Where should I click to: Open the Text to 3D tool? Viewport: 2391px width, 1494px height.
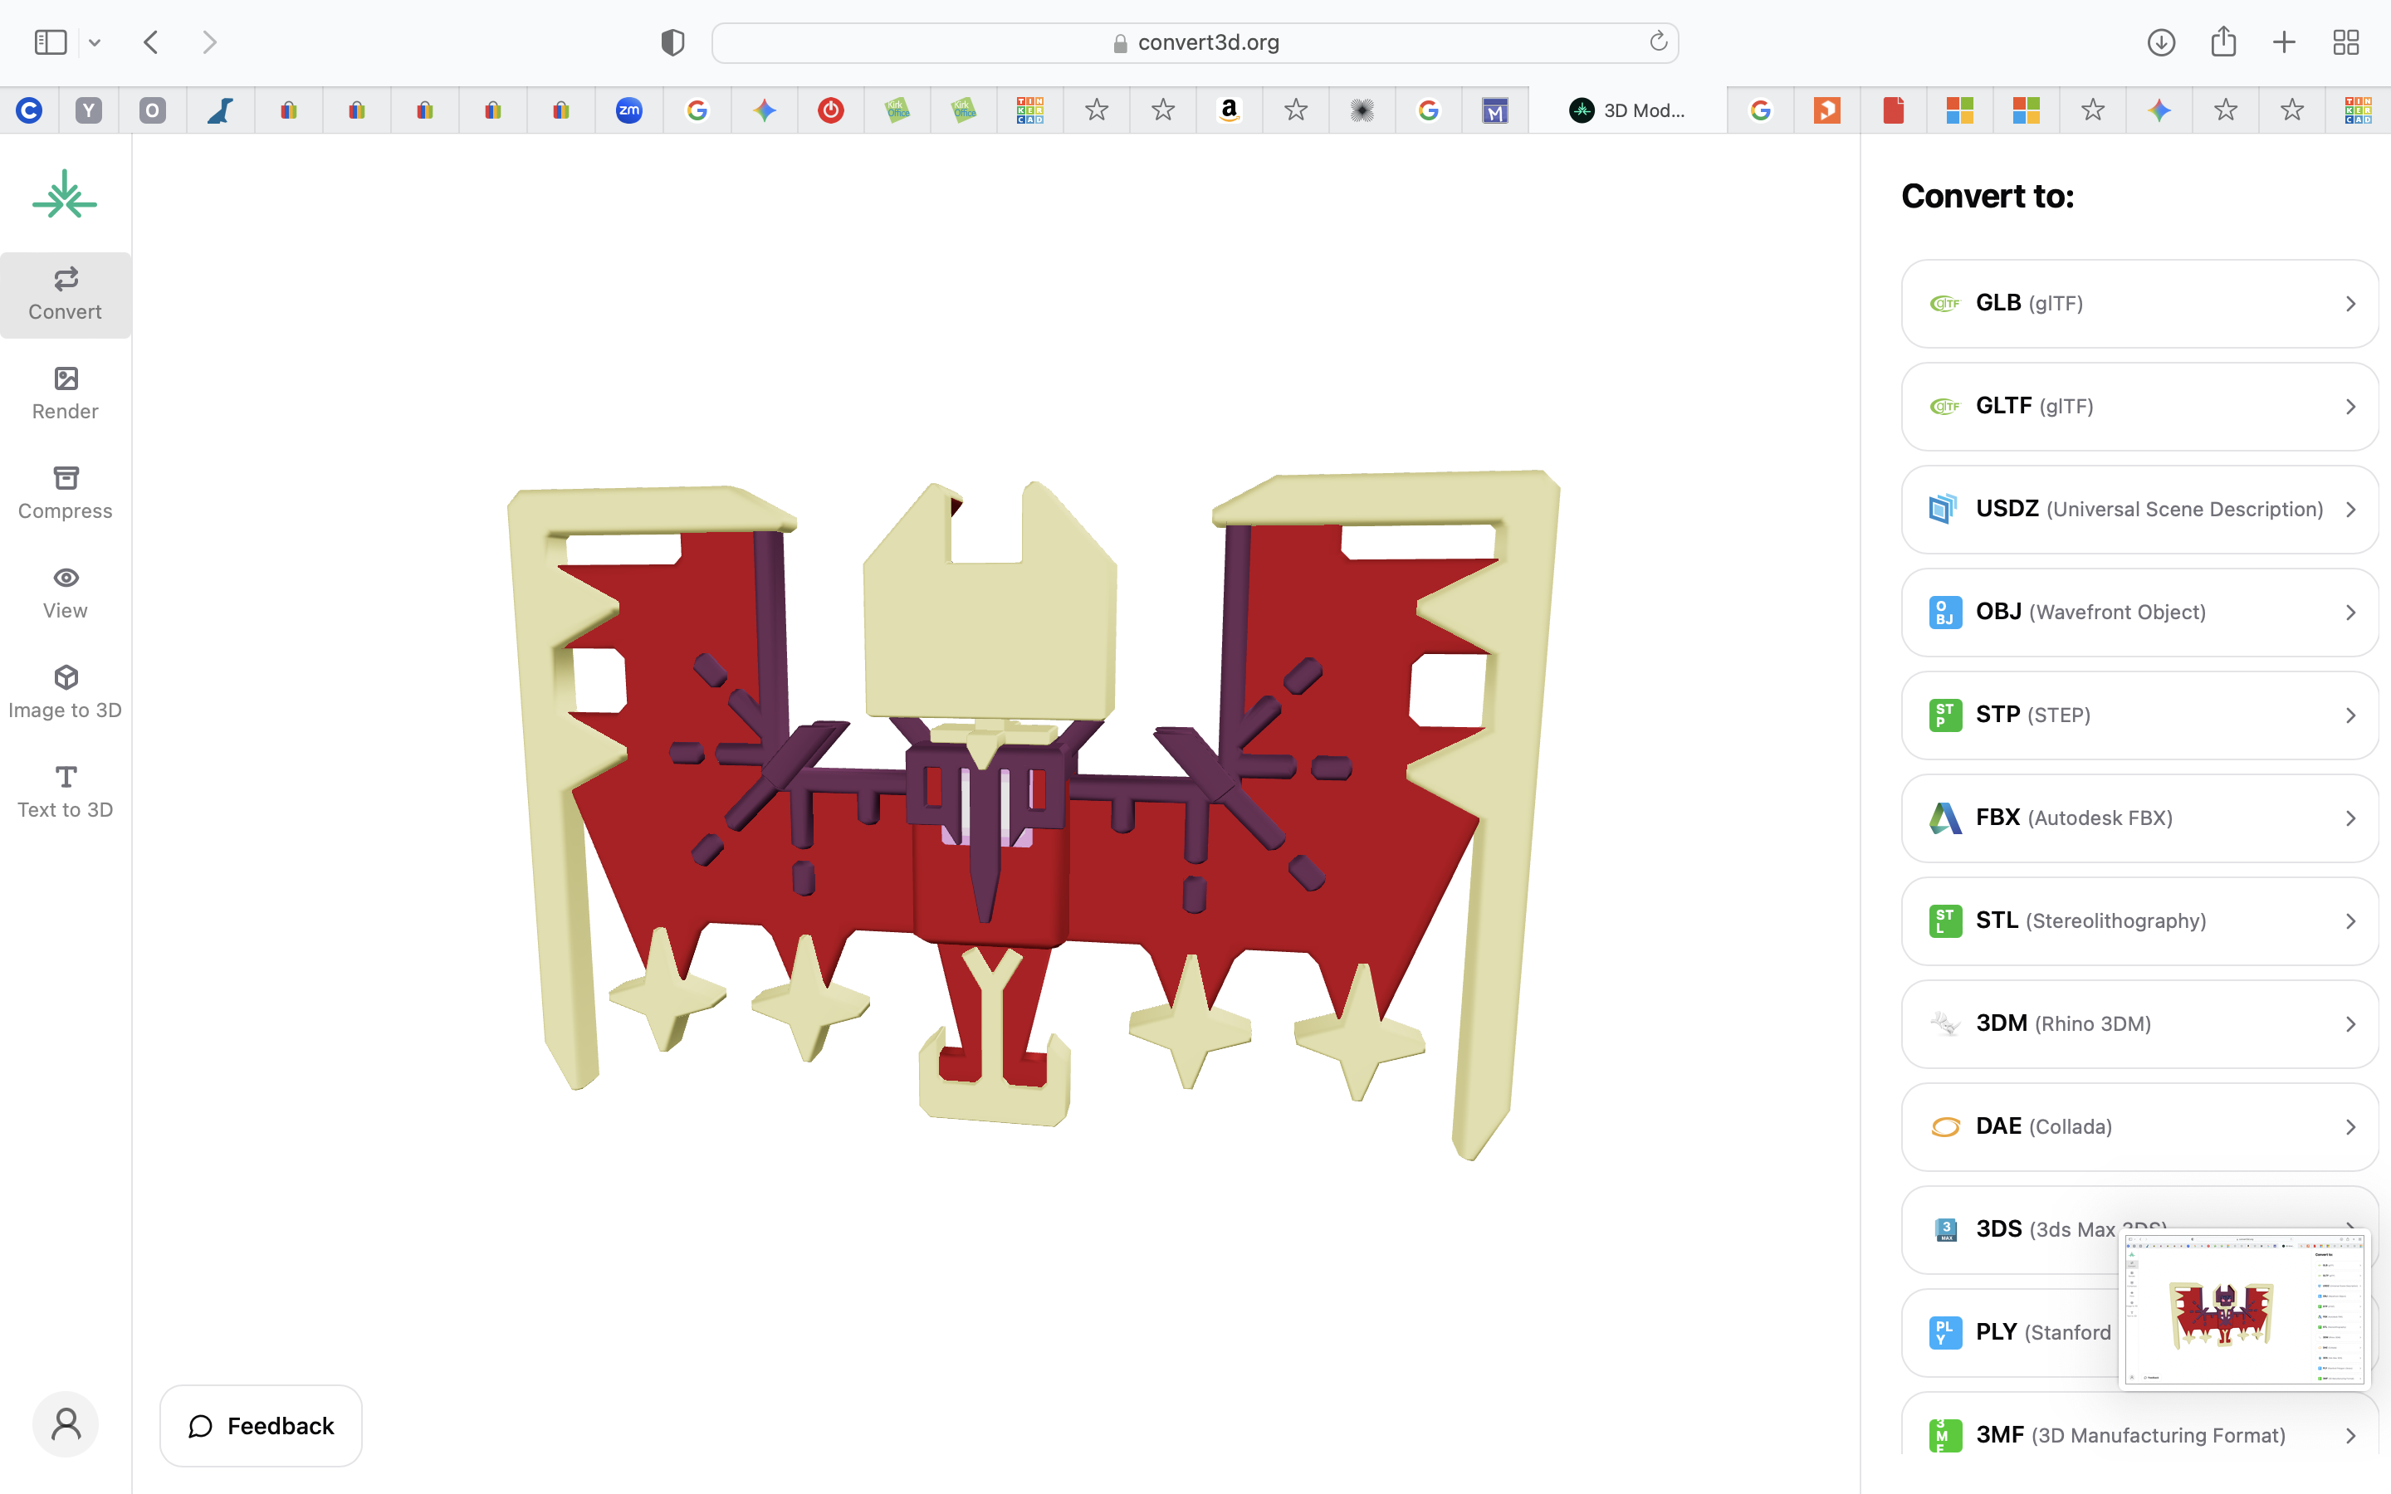click(66, 793)
